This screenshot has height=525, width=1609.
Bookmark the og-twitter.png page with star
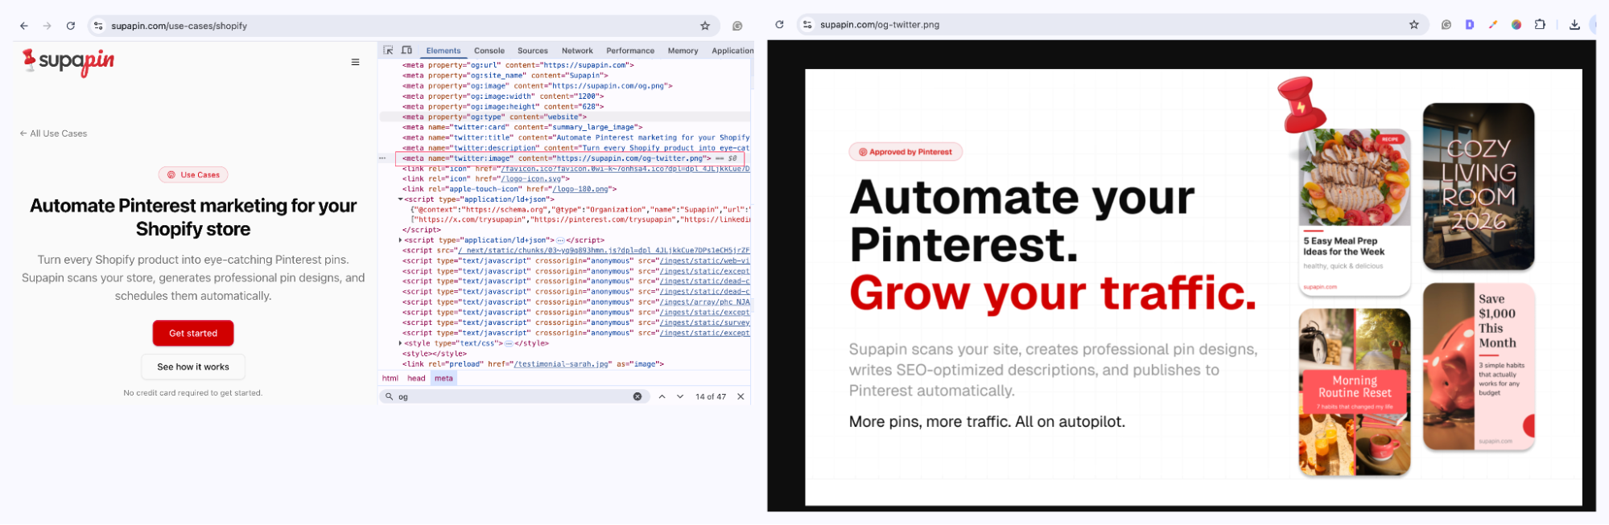click(x=1414, y=25)
